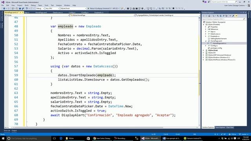Image resolution: width=251 pixels, height=141 pixels.
Task: Click the Save icon in the toolbar
Action: pyautogui.click(x=20, y=9)
